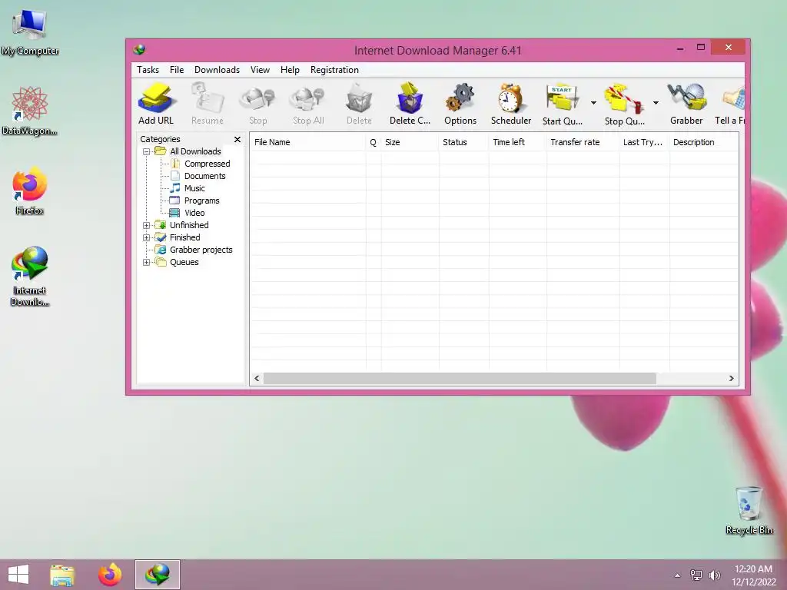Open the Help menu
The image size is (787, 590).
290,70
